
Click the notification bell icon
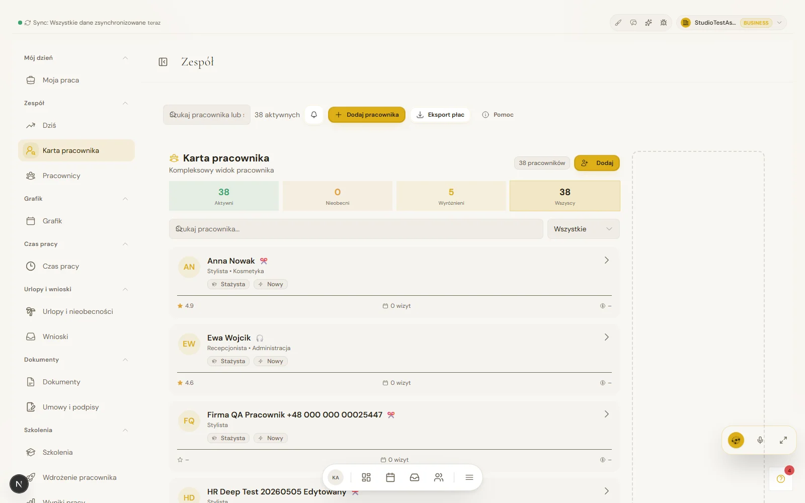314,115
